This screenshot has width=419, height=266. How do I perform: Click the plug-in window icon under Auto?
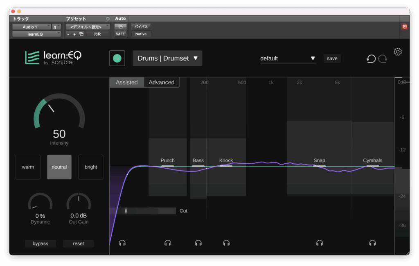coord(121,27)
